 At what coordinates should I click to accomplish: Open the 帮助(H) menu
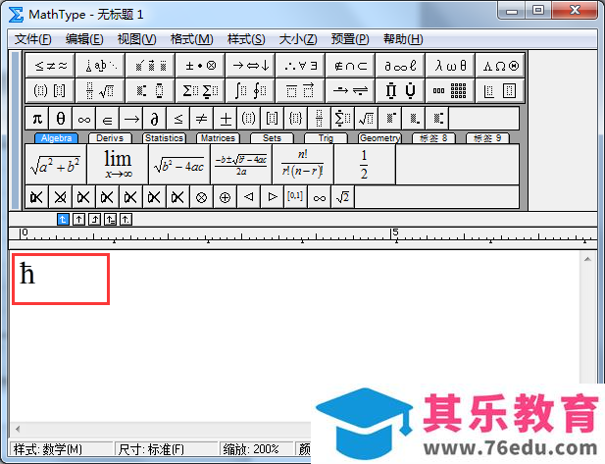[403, 39]
